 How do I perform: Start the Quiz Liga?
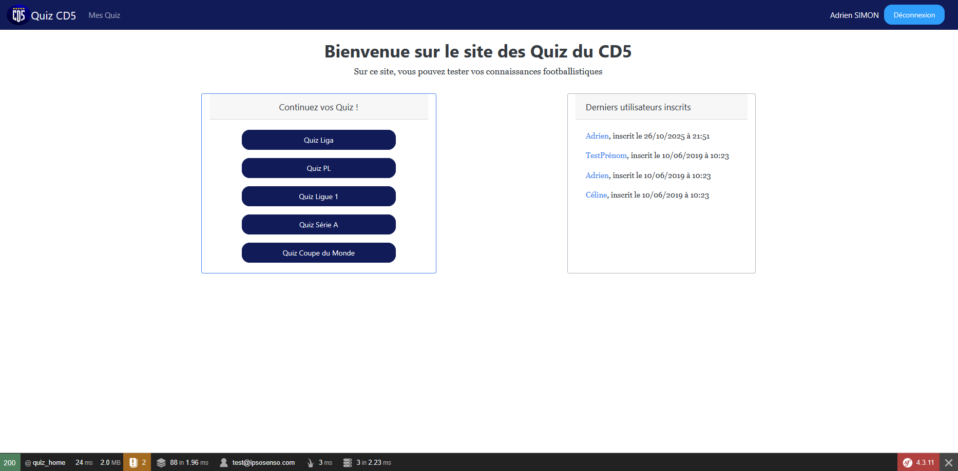(x=318, y=140)
